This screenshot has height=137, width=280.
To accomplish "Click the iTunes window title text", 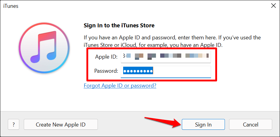I will pyautogui.click(x=11, y=6).
